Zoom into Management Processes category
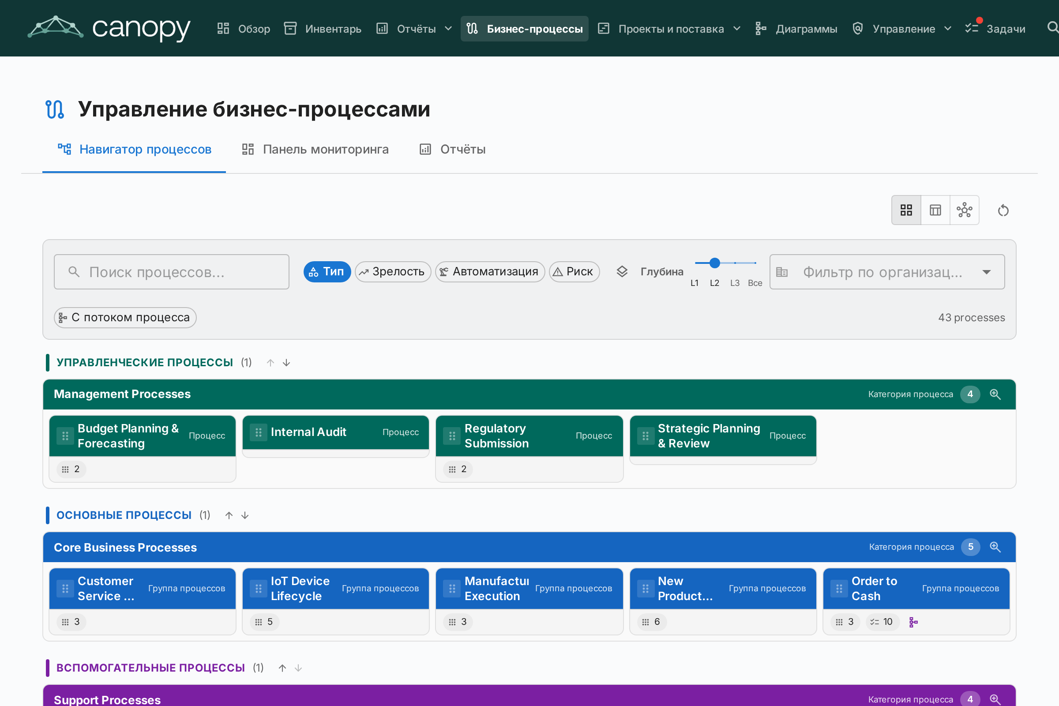The height and width of the screenshot is (706, 1059). tap(995, 394)
